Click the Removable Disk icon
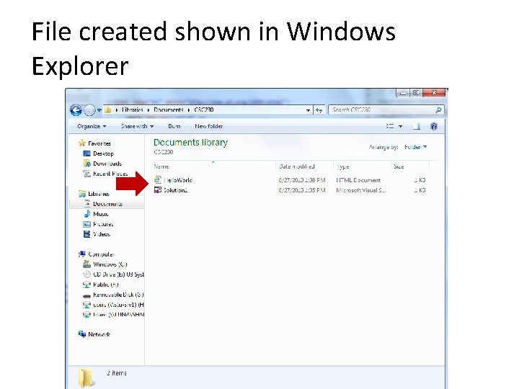Image resolution: width=519 pixels, height=389 pixels. click(86, 295)
